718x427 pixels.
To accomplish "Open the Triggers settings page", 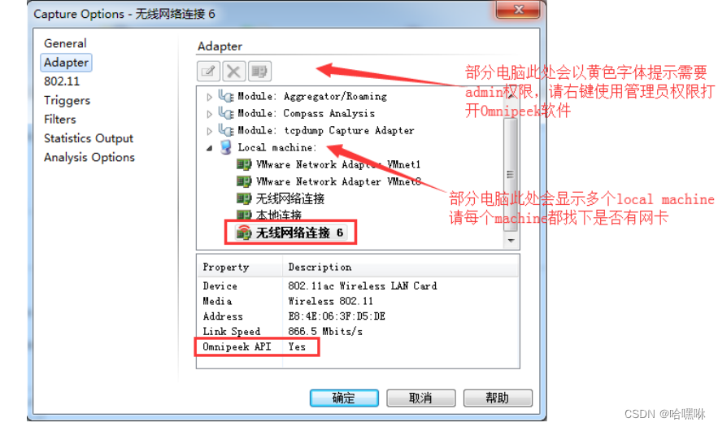I will click(x=67, y=100).
